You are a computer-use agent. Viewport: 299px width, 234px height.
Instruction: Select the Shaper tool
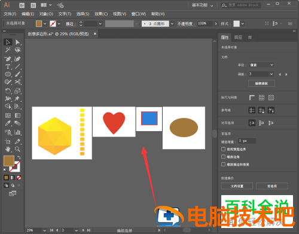(8, 82)
